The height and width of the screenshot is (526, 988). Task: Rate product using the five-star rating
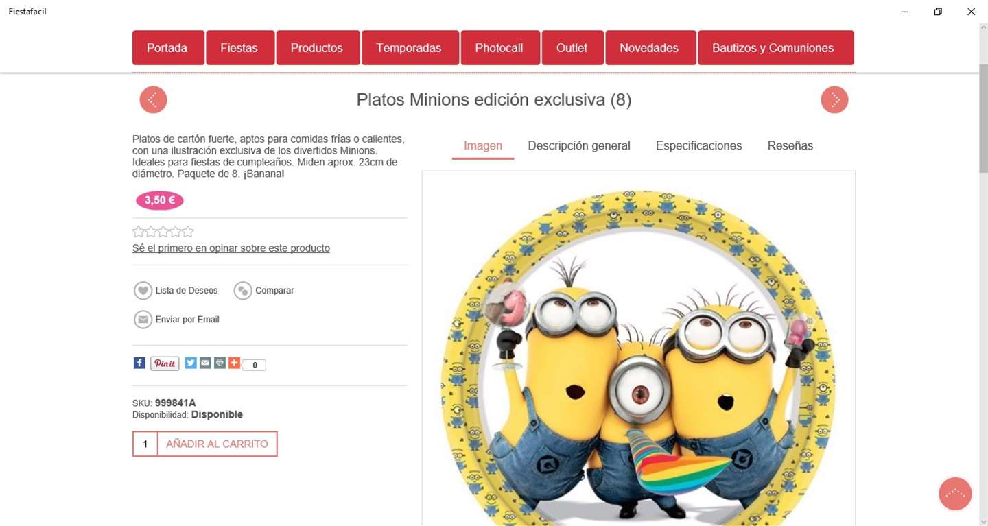click(163, 232)
